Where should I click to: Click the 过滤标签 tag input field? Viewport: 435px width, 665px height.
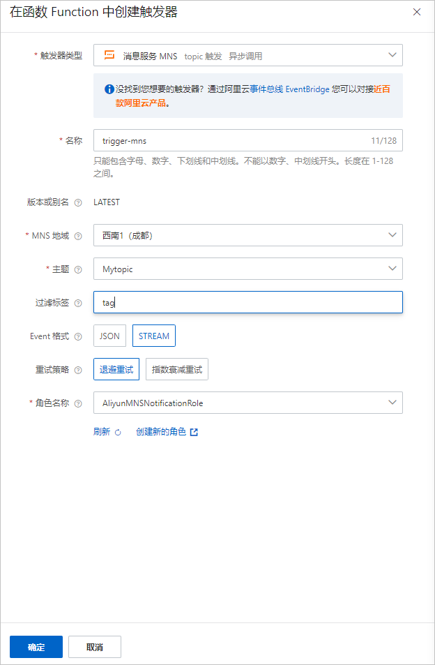click(x=247, y=302)
